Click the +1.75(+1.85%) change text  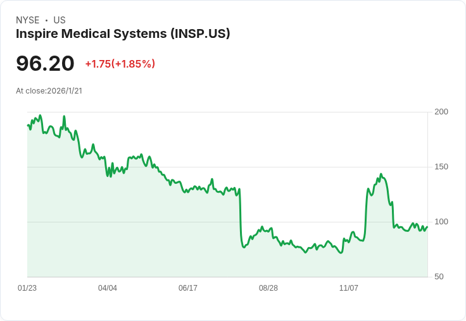(120, 64)
